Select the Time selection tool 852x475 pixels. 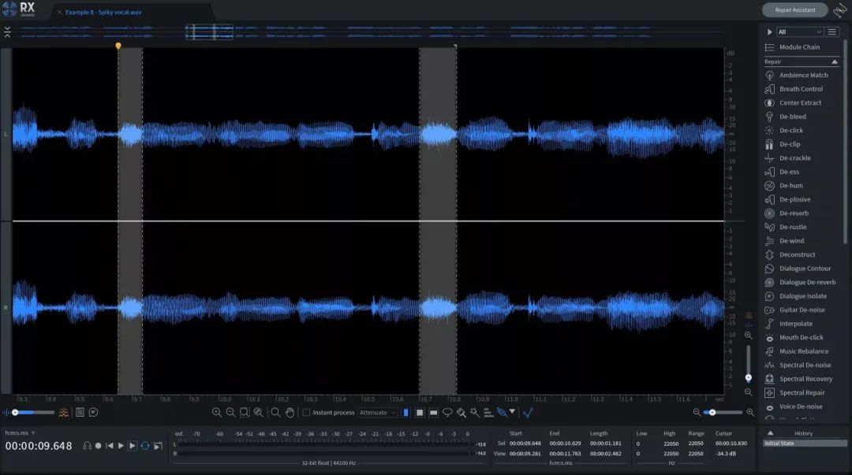point(405,413)
